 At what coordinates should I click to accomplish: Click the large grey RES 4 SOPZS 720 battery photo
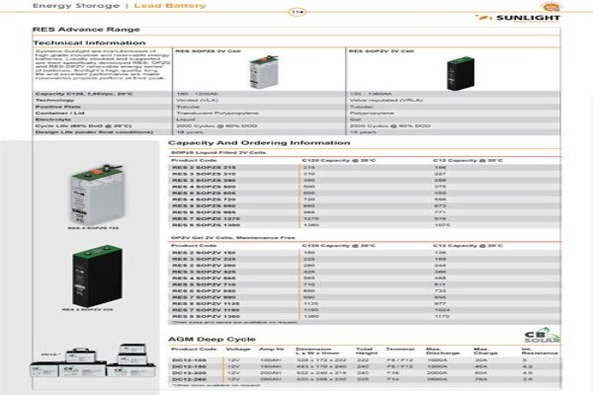coord(97,194)
